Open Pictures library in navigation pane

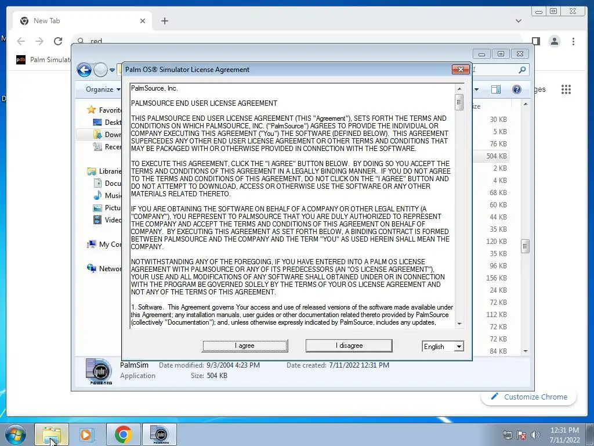point(107,207)
